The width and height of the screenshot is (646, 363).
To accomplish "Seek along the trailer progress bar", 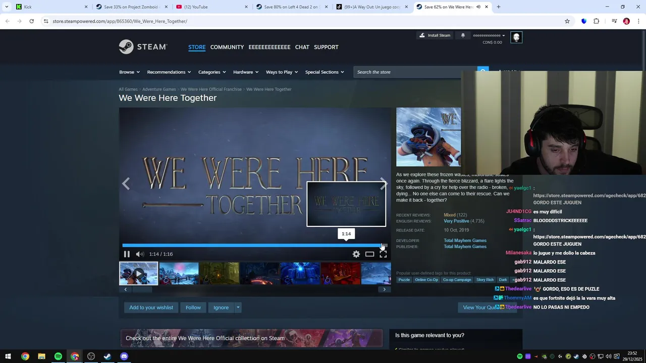I will [254, 246].
